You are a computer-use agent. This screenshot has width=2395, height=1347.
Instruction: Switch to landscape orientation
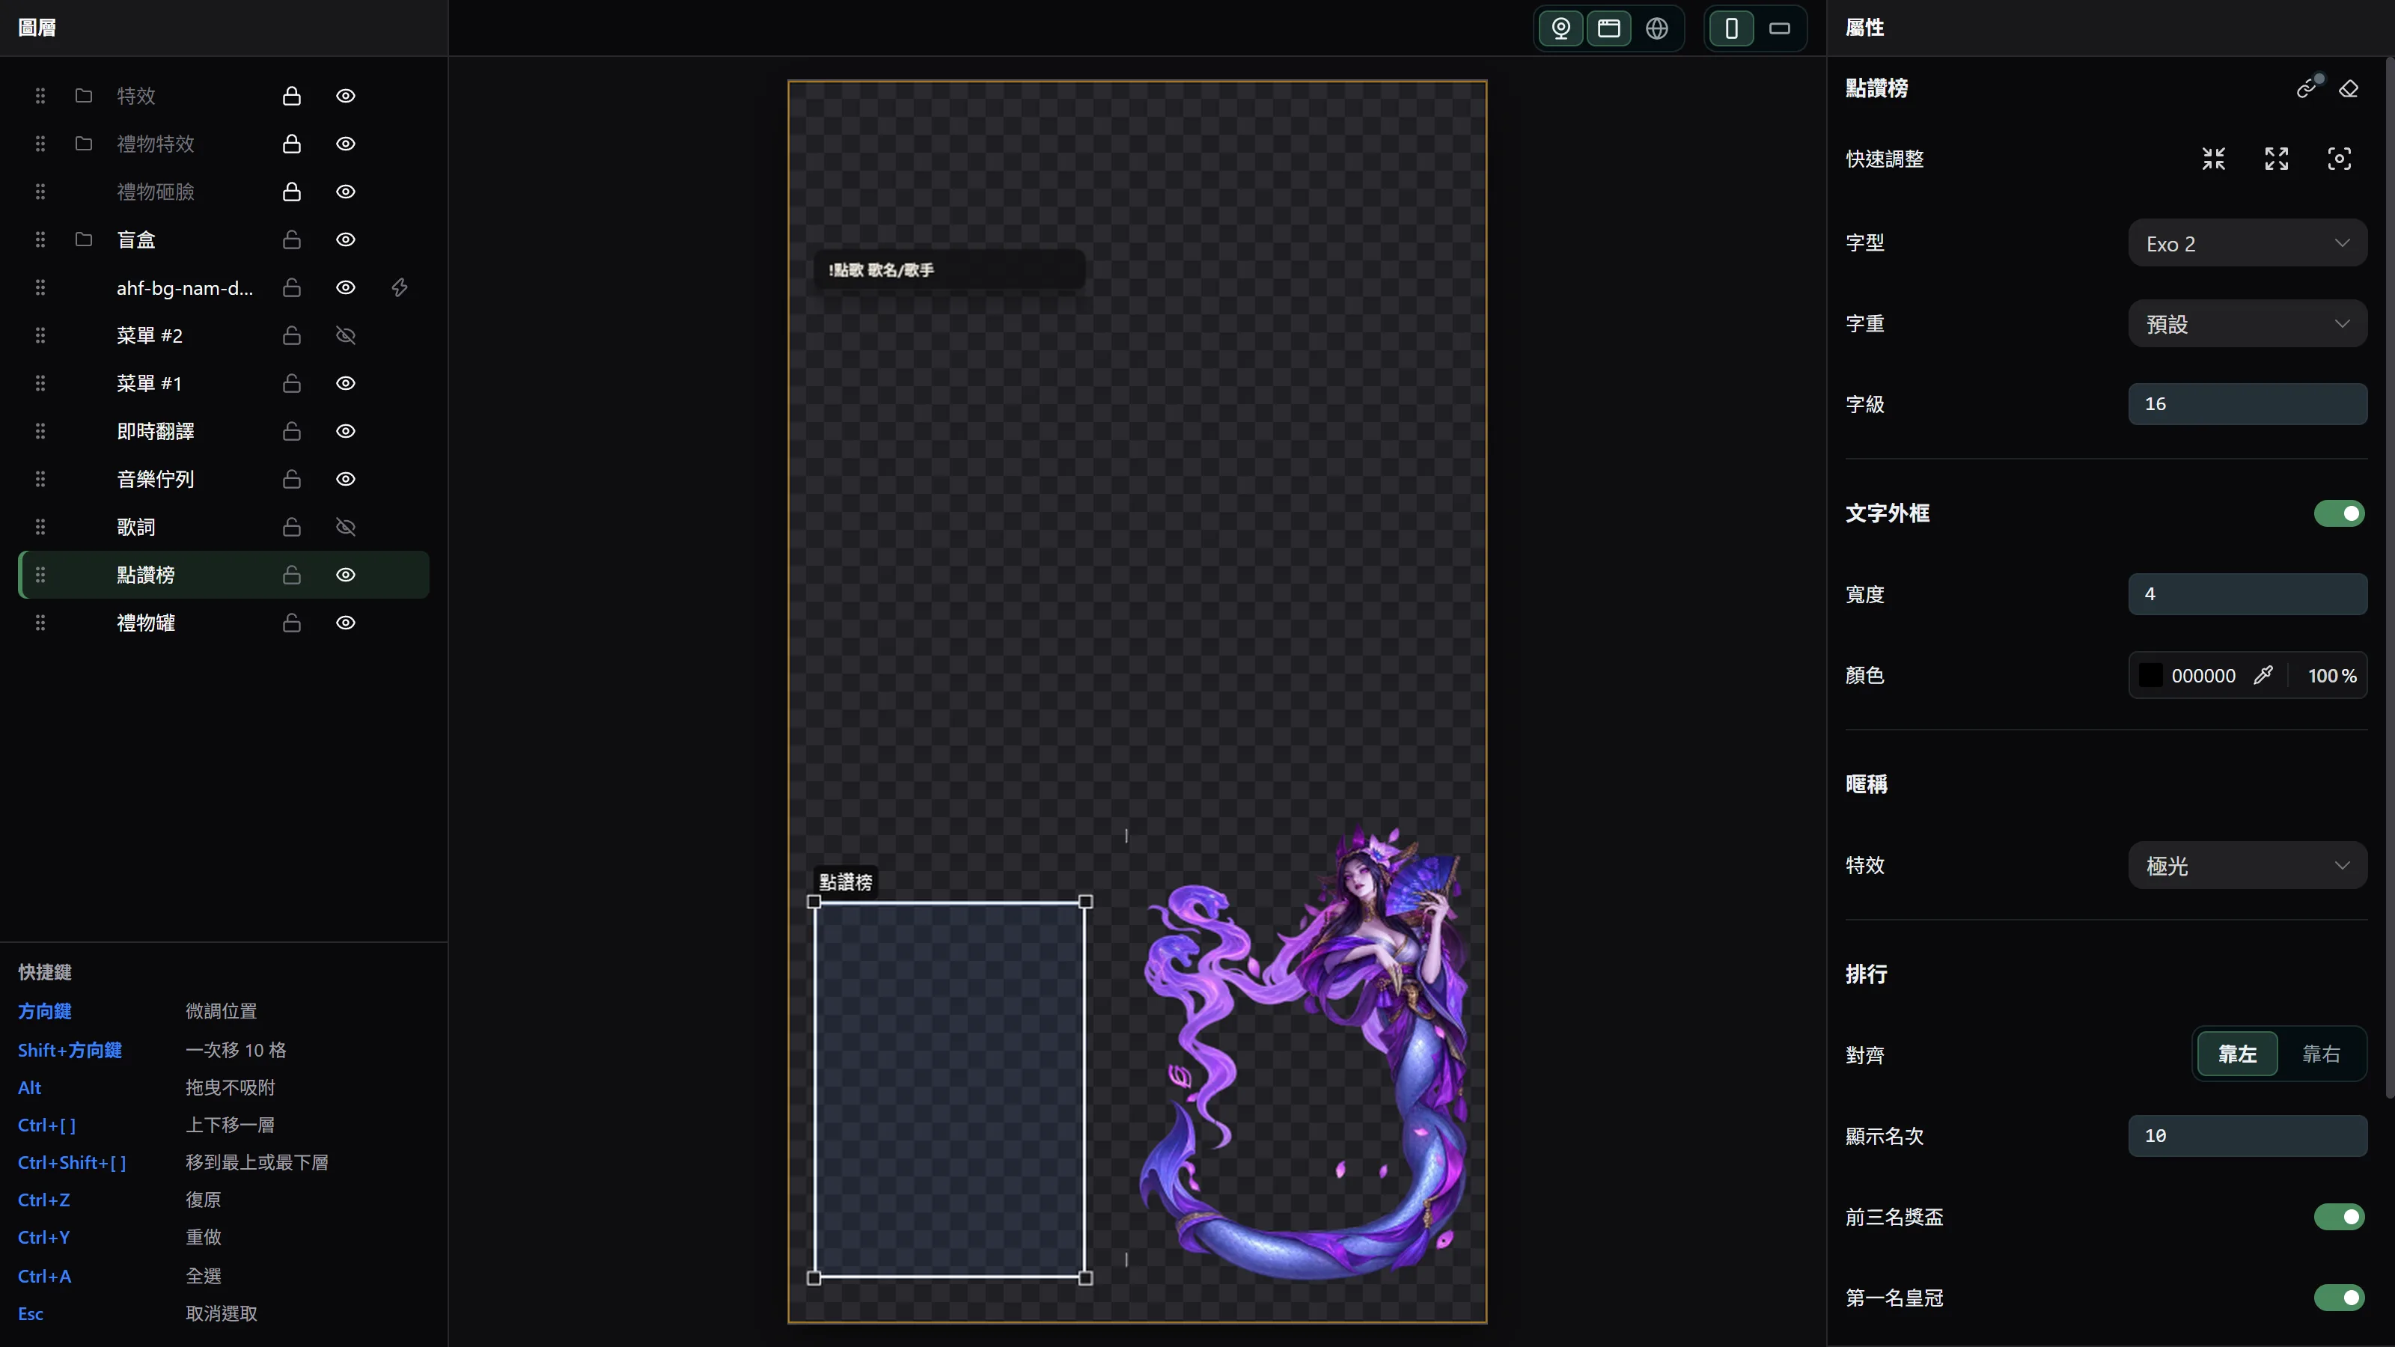[1780, 28]
